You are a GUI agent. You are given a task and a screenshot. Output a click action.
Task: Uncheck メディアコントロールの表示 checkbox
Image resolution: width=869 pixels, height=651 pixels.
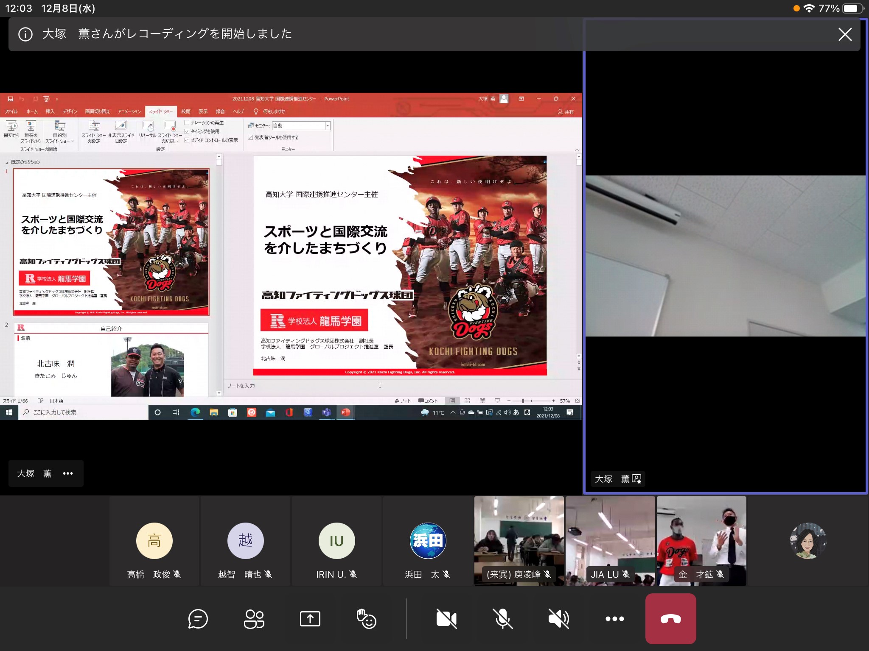(187, 140)
